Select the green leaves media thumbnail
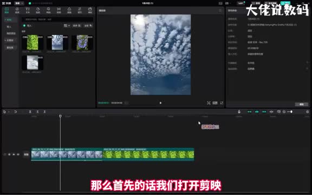Viewport: 312px width, 195px height. [32, 43]
